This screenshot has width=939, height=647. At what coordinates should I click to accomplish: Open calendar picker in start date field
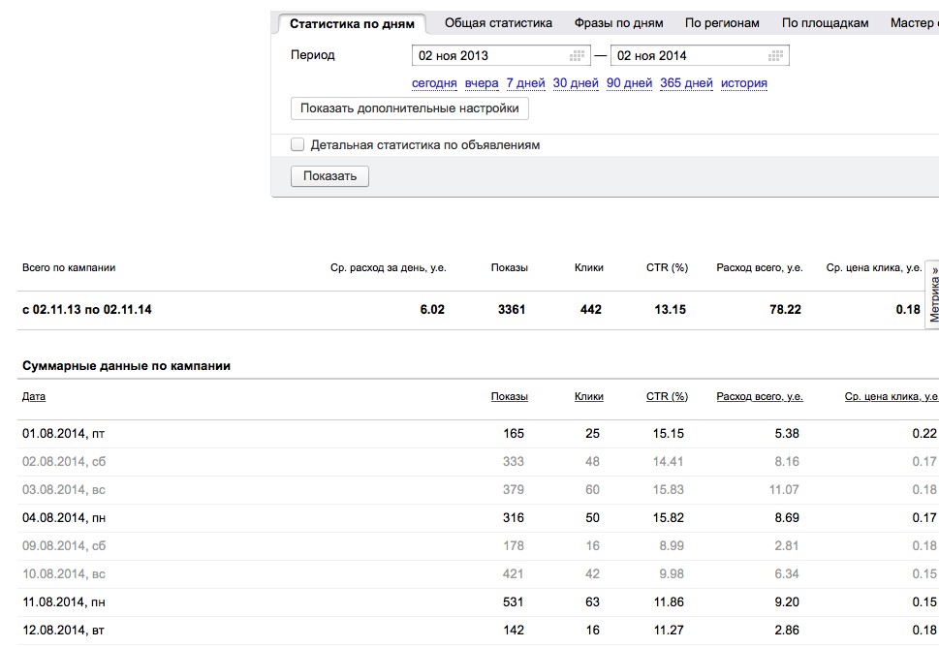pyautogui.click(x=579, y=56)
